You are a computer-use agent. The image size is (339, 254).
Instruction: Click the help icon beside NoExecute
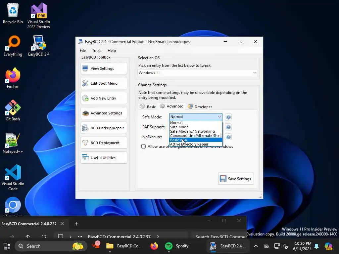pyautogui.click(x=228, y=137)
